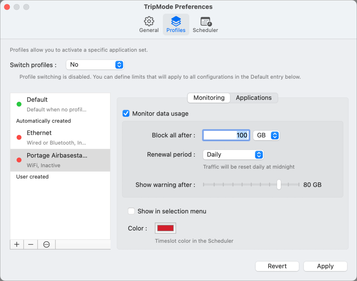Click the Apply button
This screenshot has height=281, width=357.
tap(325, 266)
